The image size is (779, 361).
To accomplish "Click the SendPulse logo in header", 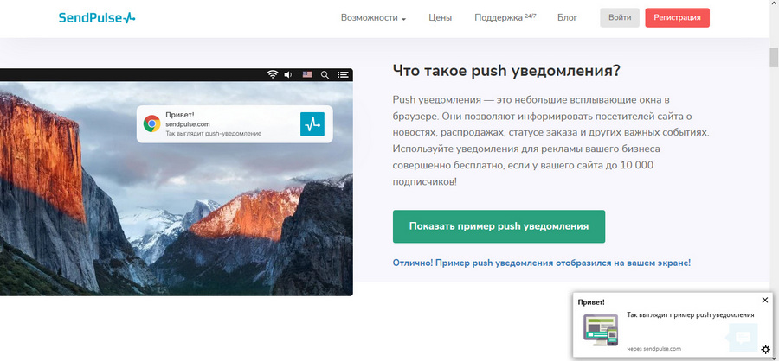I will pos(96,17).
